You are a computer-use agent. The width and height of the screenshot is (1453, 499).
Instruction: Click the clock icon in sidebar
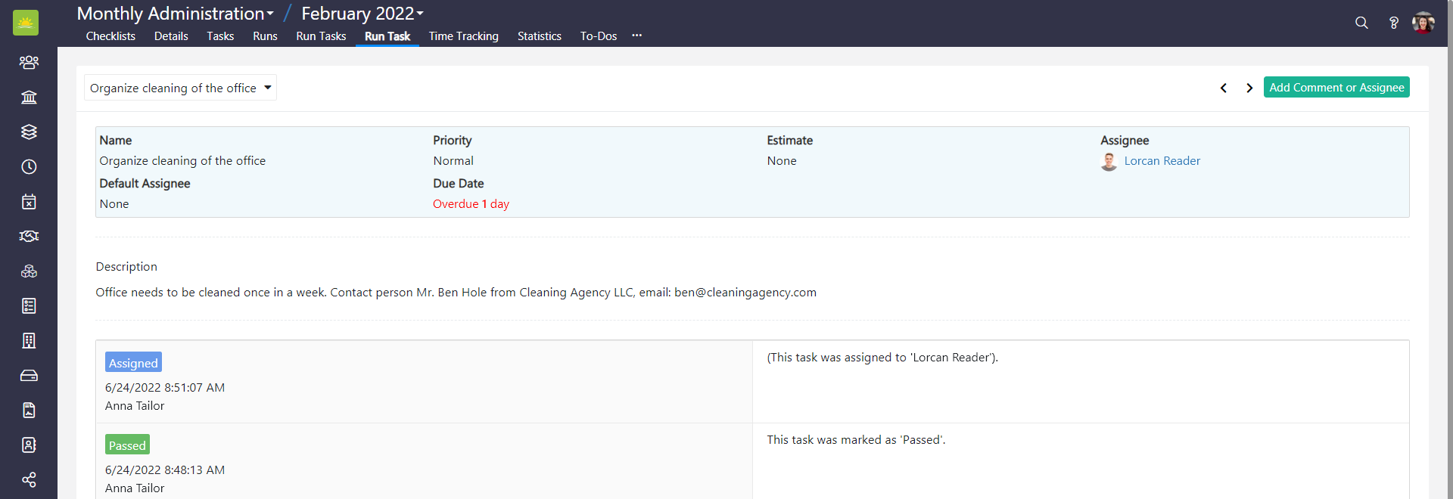pos(29,167)
